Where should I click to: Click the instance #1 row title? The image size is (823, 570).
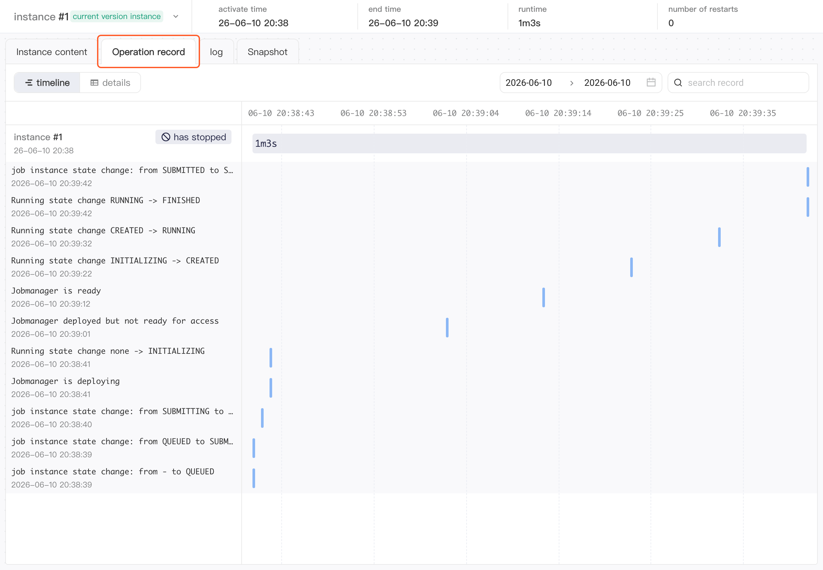(x=38, y=137)
